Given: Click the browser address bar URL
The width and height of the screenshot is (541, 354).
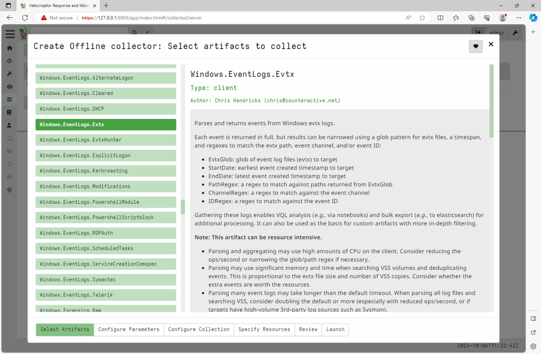Looking at the screenshot, I should tap(142, 18).
